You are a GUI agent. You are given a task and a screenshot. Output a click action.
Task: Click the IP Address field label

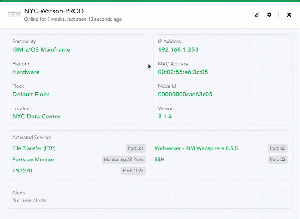pos(169,42)
